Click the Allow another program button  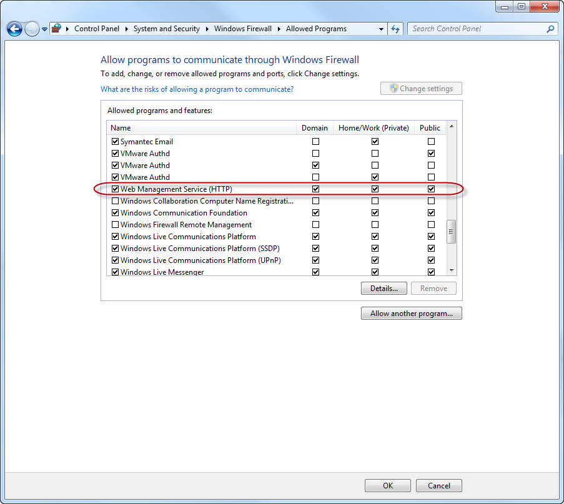click(411, 314)
